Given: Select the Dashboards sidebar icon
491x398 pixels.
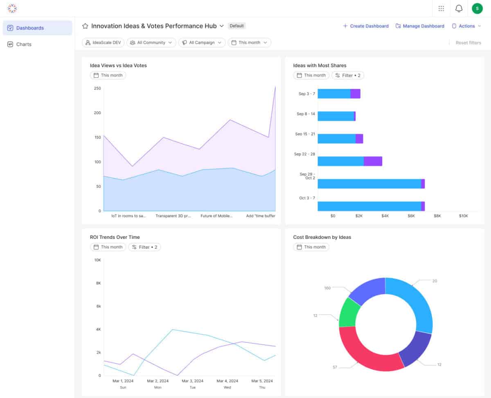Looking at the screenshot, I should click(10, 27).
